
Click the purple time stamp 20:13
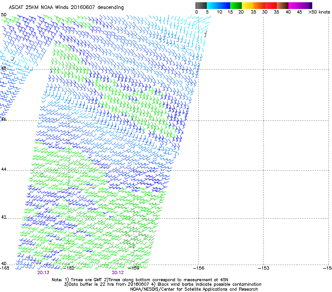(x=43, y=273)
